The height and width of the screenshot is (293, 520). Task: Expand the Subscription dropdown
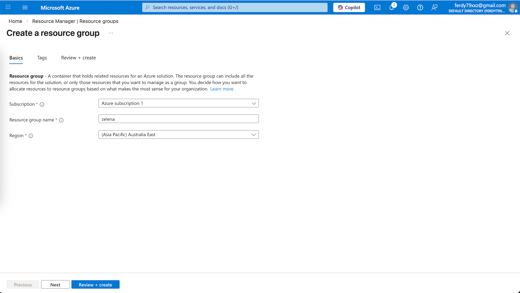click(x=178, y=103)
